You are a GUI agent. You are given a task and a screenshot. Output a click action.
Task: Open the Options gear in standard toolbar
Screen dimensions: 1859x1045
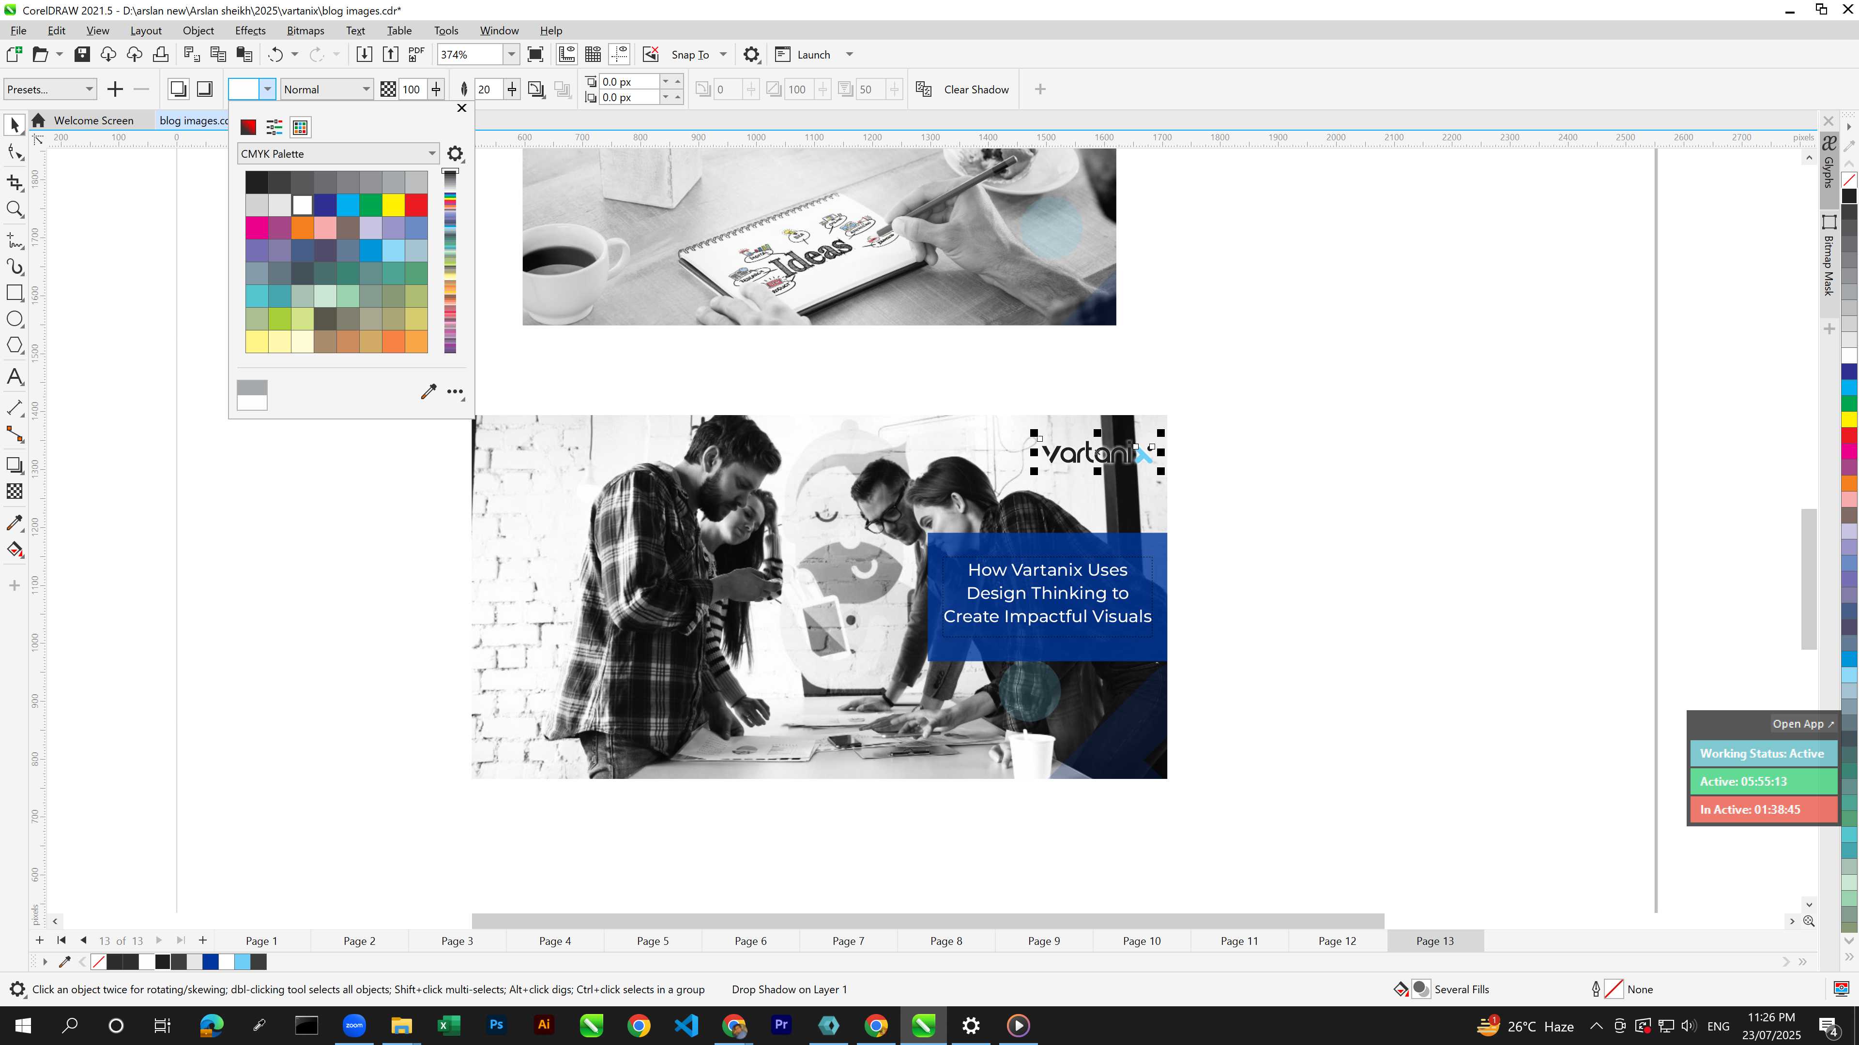[751, 54]
